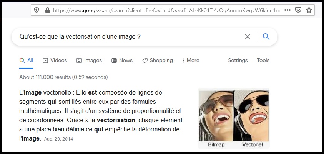This screenshot has height=154, width=324.
Task: Click the Save to Pocket icon
Action: pos(298,10)
